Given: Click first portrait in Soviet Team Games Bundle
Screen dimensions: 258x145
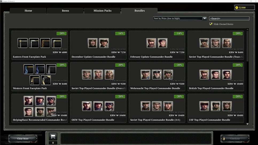Looking at the screenshot, I should [204, 43].
